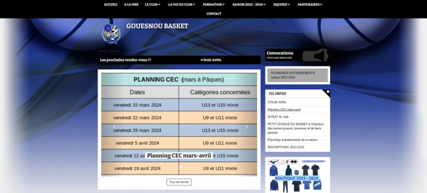Viewport: 427px width, 193px height.
Task: Go to the previous slide arrow
Action: 114,127
